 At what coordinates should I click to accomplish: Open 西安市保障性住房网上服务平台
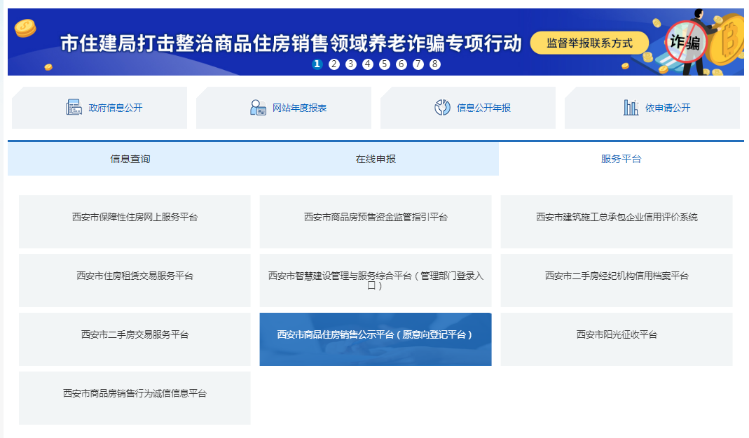pyautogui.click(x=135, y=221)
